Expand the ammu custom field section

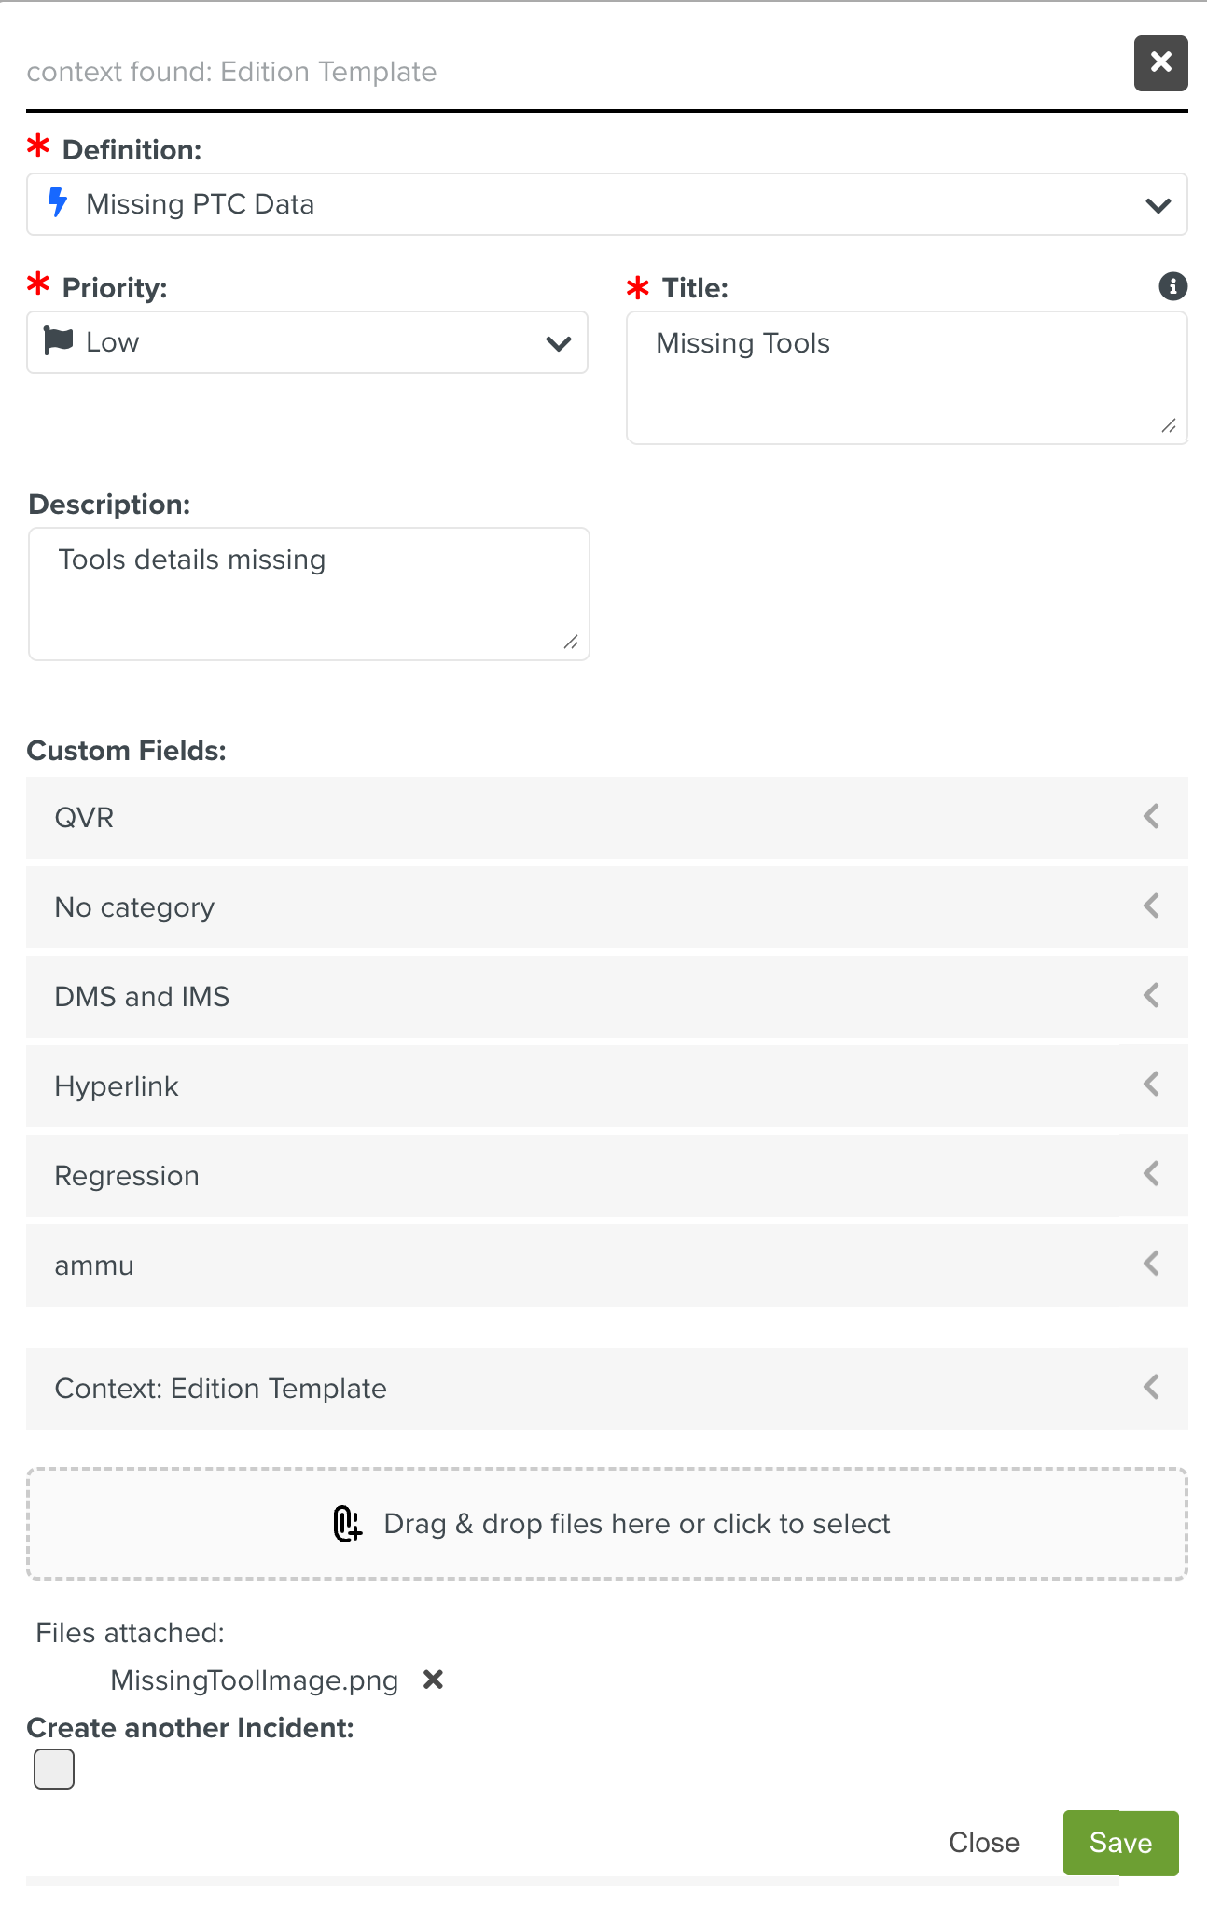coord(606,1265)
